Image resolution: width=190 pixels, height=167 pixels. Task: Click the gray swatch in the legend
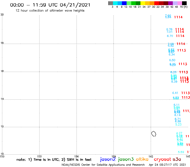pos(111,3)
